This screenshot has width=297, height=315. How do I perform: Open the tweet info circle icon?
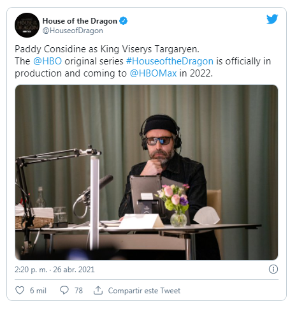point(273,269)
